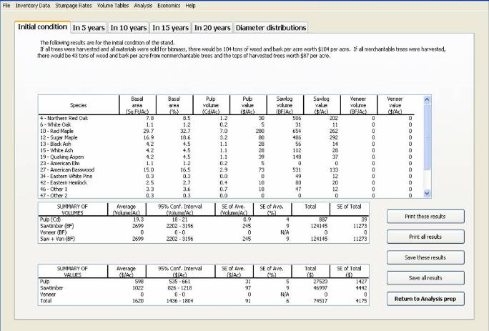View the In 20 years tab
Screen dimensions: 489x331
tap(212, 28)
